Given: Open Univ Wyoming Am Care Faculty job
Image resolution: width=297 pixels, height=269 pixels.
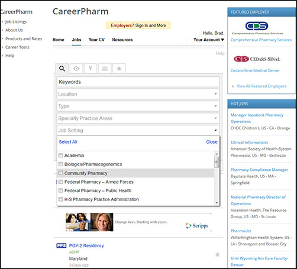Looking at the screenshot, I should coord(259,261).
